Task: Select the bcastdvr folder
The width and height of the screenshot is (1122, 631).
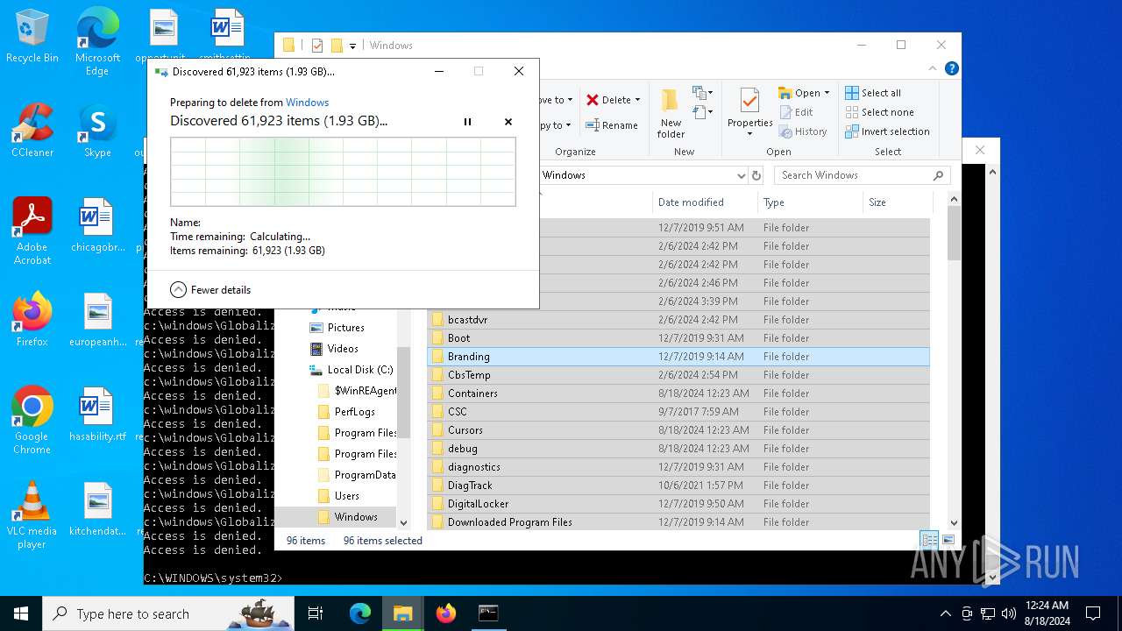Action: [x=678, y=320]
